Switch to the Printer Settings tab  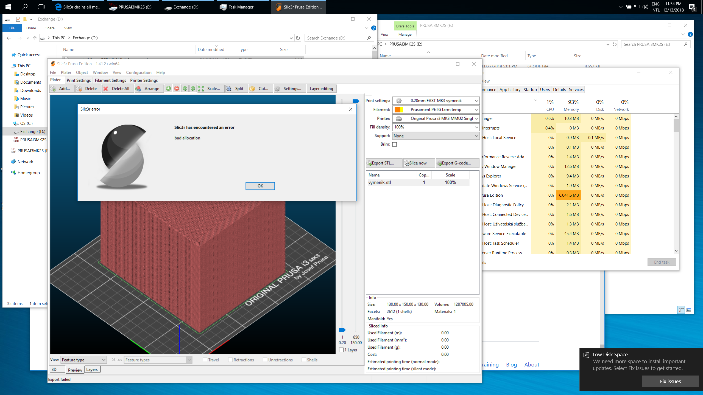(144, 80)
